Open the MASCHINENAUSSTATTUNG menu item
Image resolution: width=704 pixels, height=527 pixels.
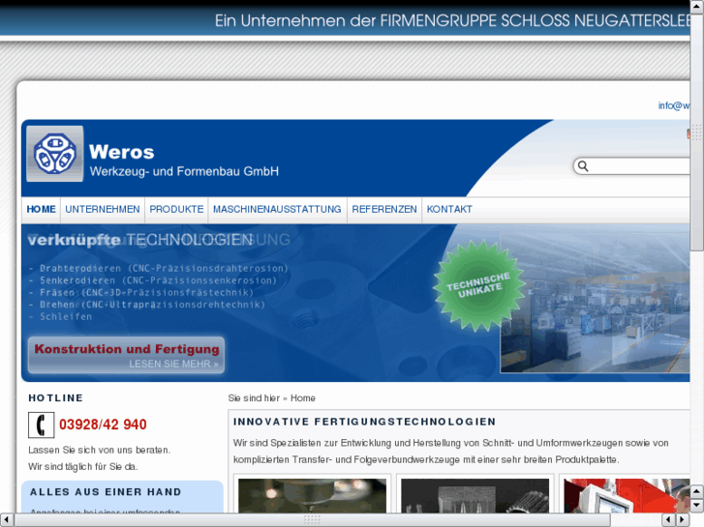click(277, 210)
